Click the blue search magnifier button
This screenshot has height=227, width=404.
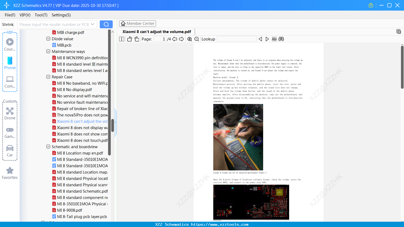(x=106, y=24)
